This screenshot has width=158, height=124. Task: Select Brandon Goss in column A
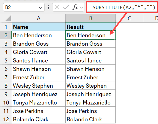(x=39, y=44)
